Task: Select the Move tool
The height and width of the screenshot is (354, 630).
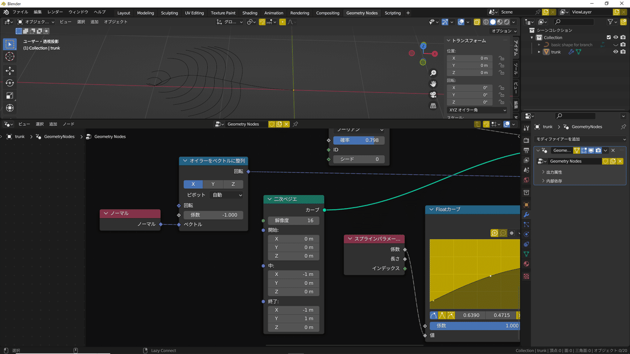Action: point(10,71)
